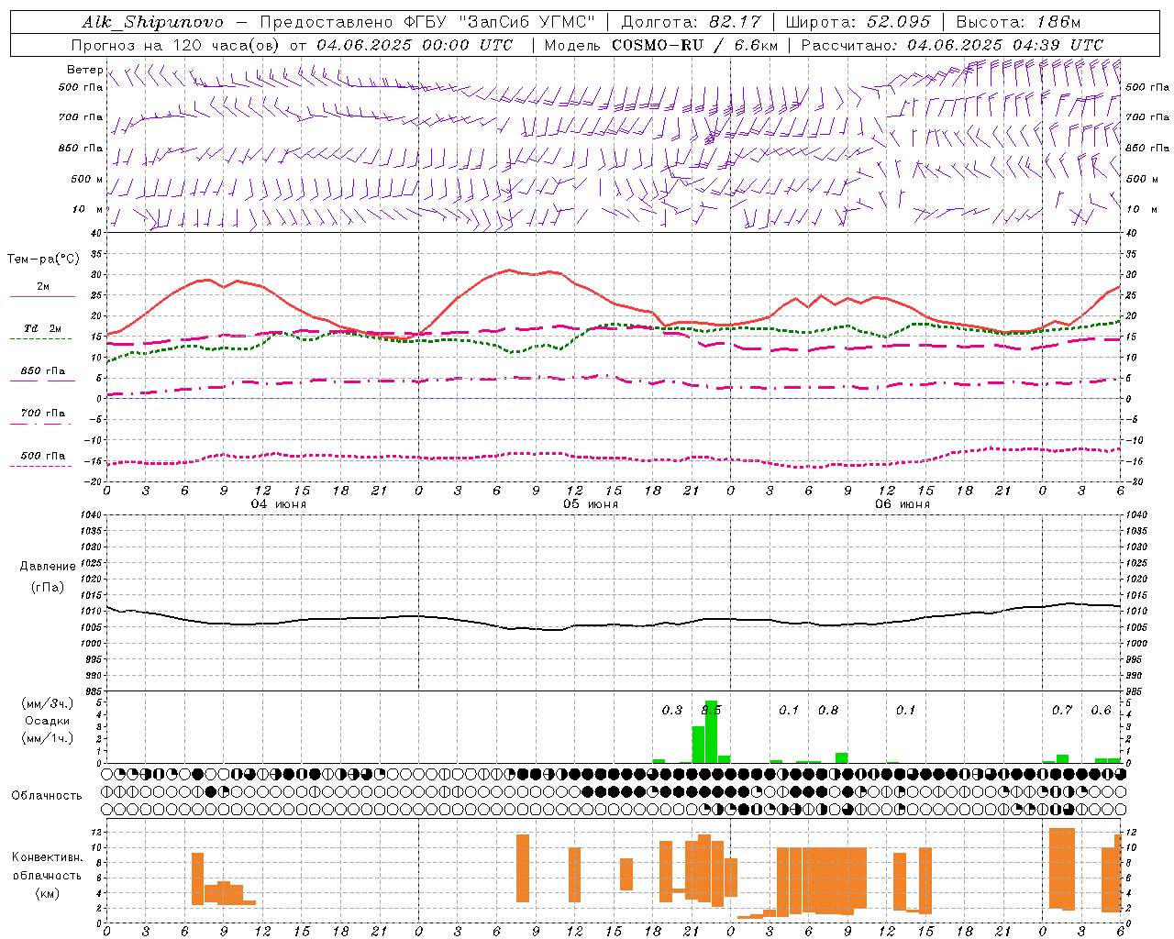The width and height of the screenshot is (1174, 939).
Task: Click the Прогноз на 120 часа(ов) text
Action: (x=177, y=45)
